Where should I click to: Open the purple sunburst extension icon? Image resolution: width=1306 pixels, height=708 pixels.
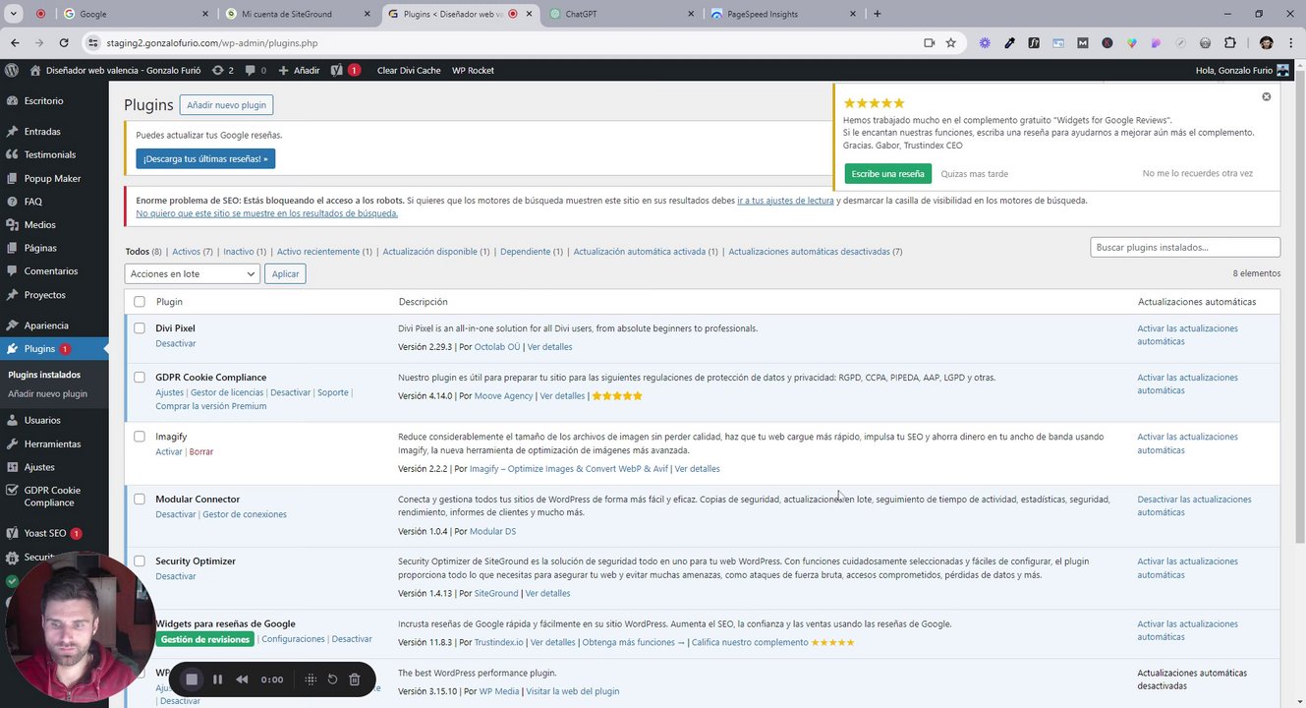pyautogui.click(x=985, y=43)
